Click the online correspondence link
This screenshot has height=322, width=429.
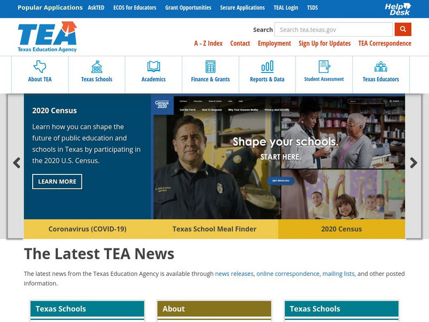(x=288, y=274)
